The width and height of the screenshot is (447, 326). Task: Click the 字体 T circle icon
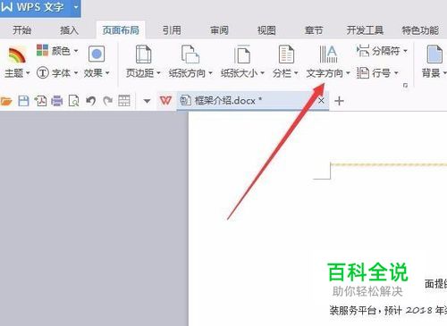coord(43,72)
